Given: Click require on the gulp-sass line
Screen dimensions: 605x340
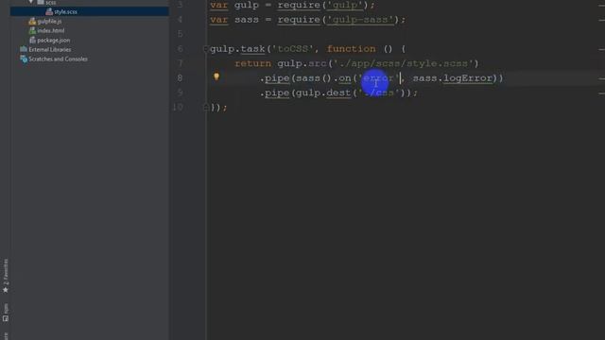Looking at the screenshot, I should [x=299, y=20].
